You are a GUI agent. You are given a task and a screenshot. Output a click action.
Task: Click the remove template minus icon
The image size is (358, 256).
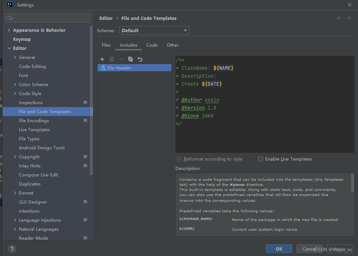[x=121, y=59]
